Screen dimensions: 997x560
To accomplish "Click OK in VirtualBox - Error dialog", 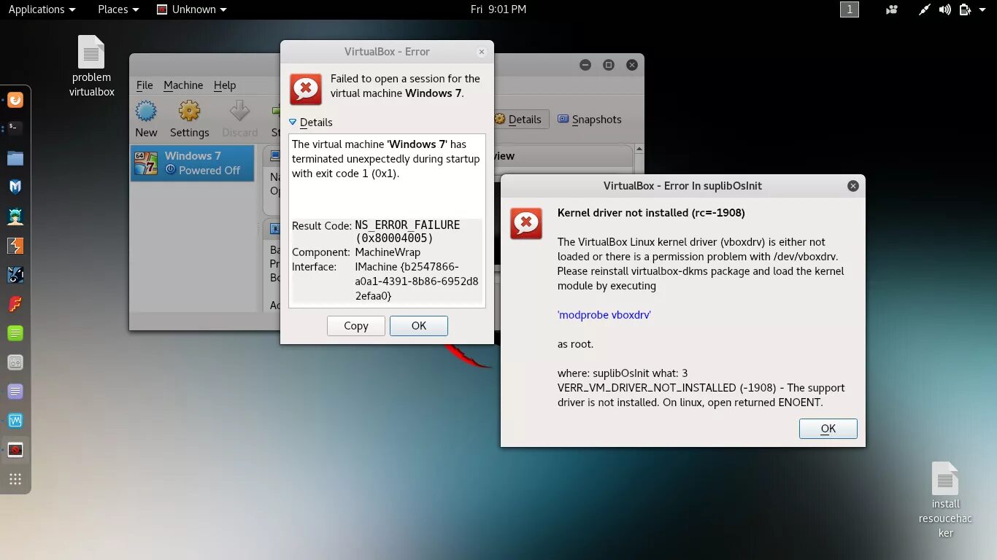I will pos(419,326).
